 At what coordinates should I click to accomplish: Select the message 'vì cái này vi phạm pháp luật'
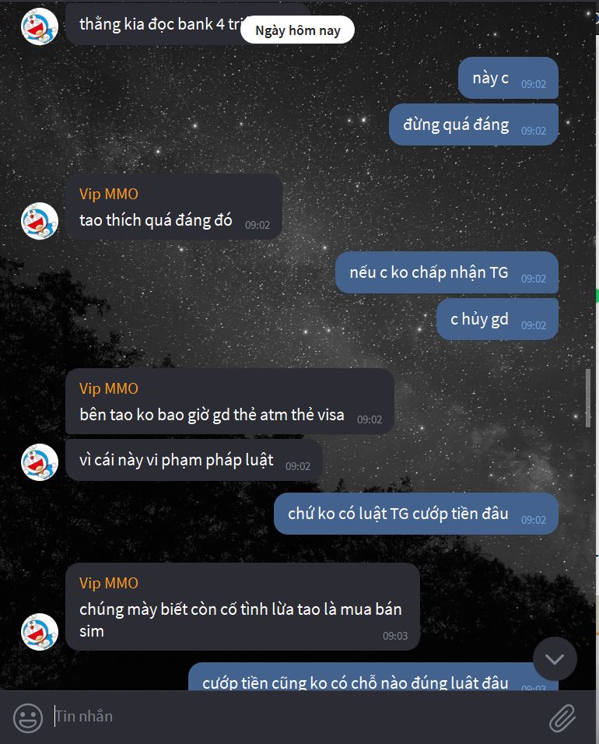pos(194,460)
